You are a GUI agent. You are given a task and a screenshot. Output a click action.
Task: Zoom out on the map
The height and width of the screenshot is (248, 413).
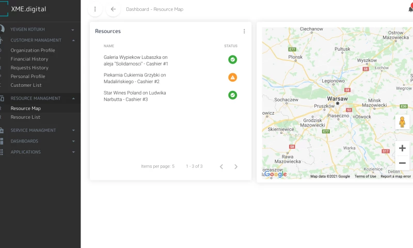[402, 163]
